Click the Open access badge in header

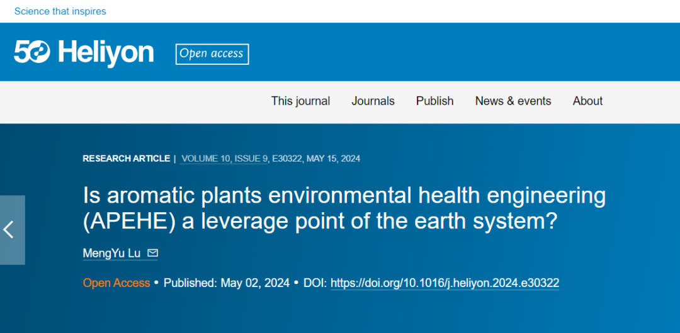click(x=212, y=54)
